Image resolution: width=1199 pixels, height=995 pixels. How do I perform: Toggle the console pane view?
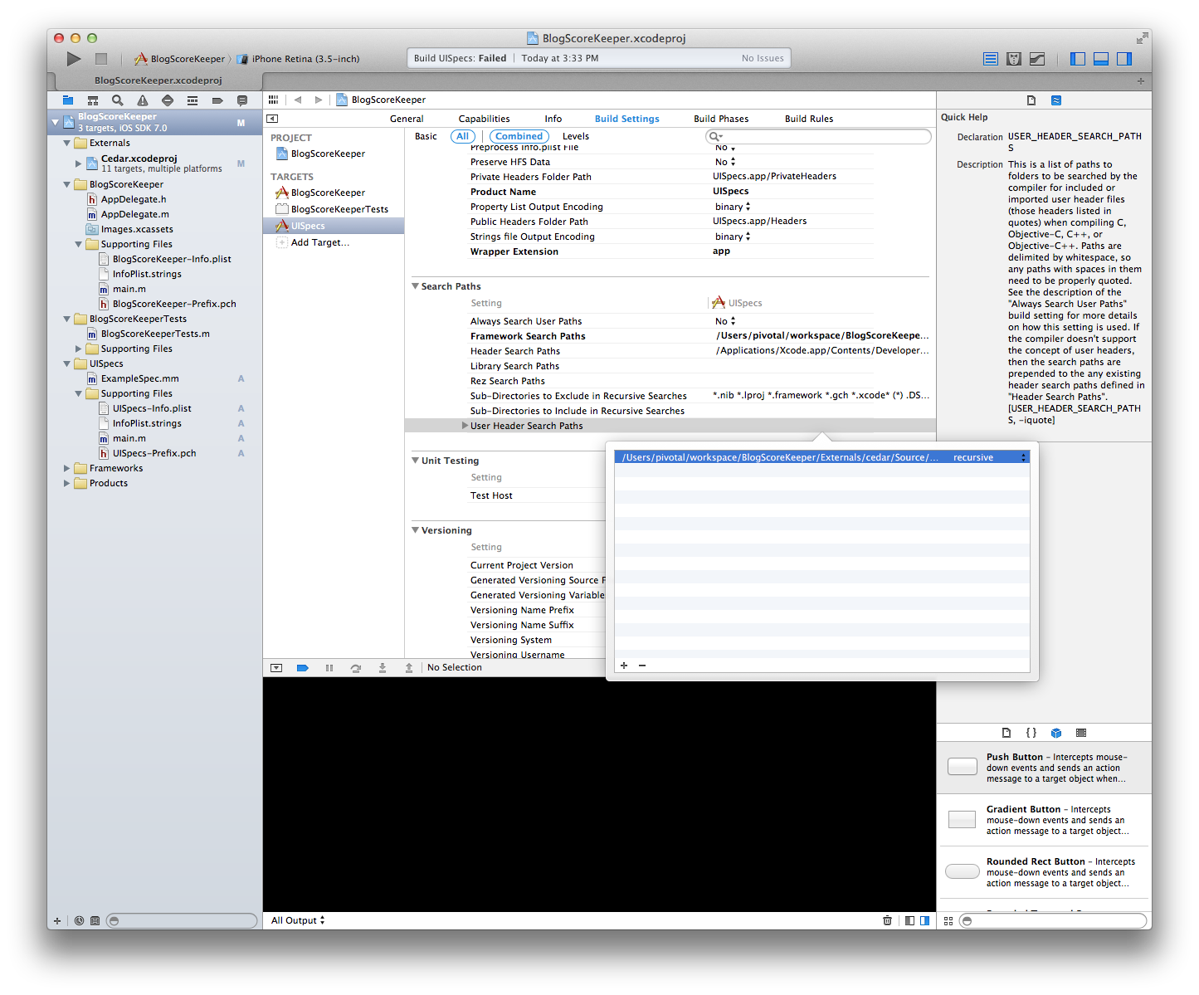(924, 920)
